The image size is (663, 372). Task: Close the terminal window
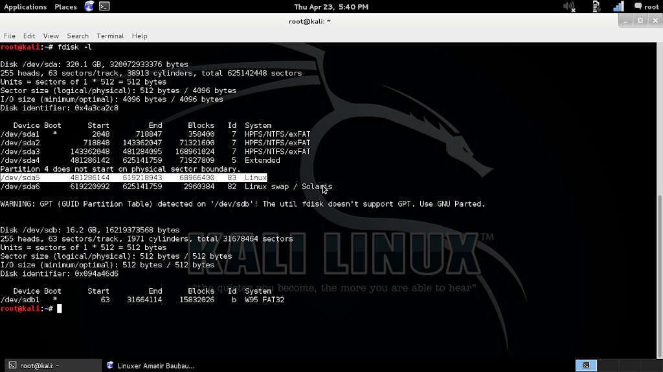click(x=655, y=21)
